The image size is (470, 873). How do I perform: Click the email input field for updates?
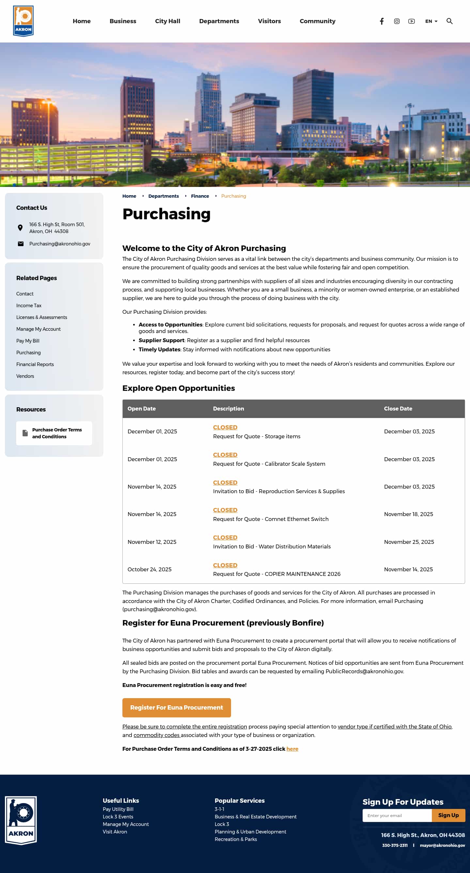coord(397,815)
